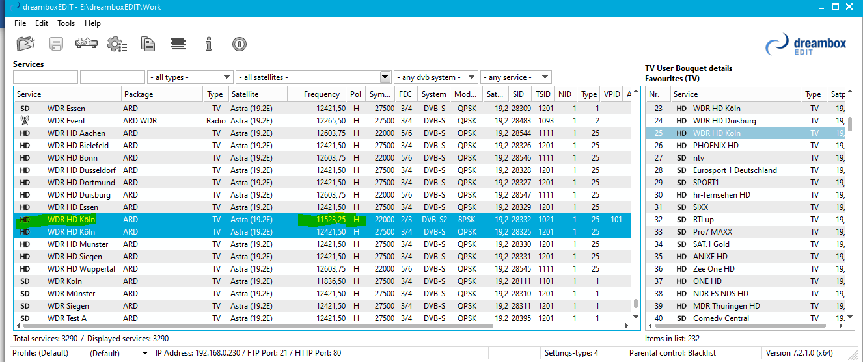The width and height of the screenshot is (863, 362).
Task: Select the WDR HD Münster service row
Action: click(323, 244)
